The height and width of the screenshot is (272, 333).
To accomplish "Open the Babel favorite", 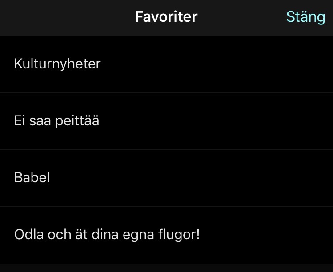I will click(x=32, y=178).
